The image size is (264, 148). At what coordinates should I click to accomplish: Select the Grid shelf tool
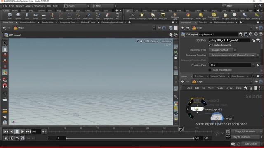[44, 16]
